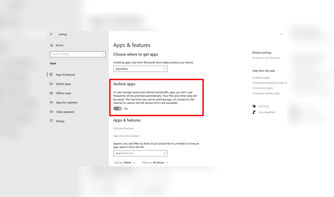
Task: Open Offline maps via its map icon
Action: pyautogui.click(x=52, y=93)
